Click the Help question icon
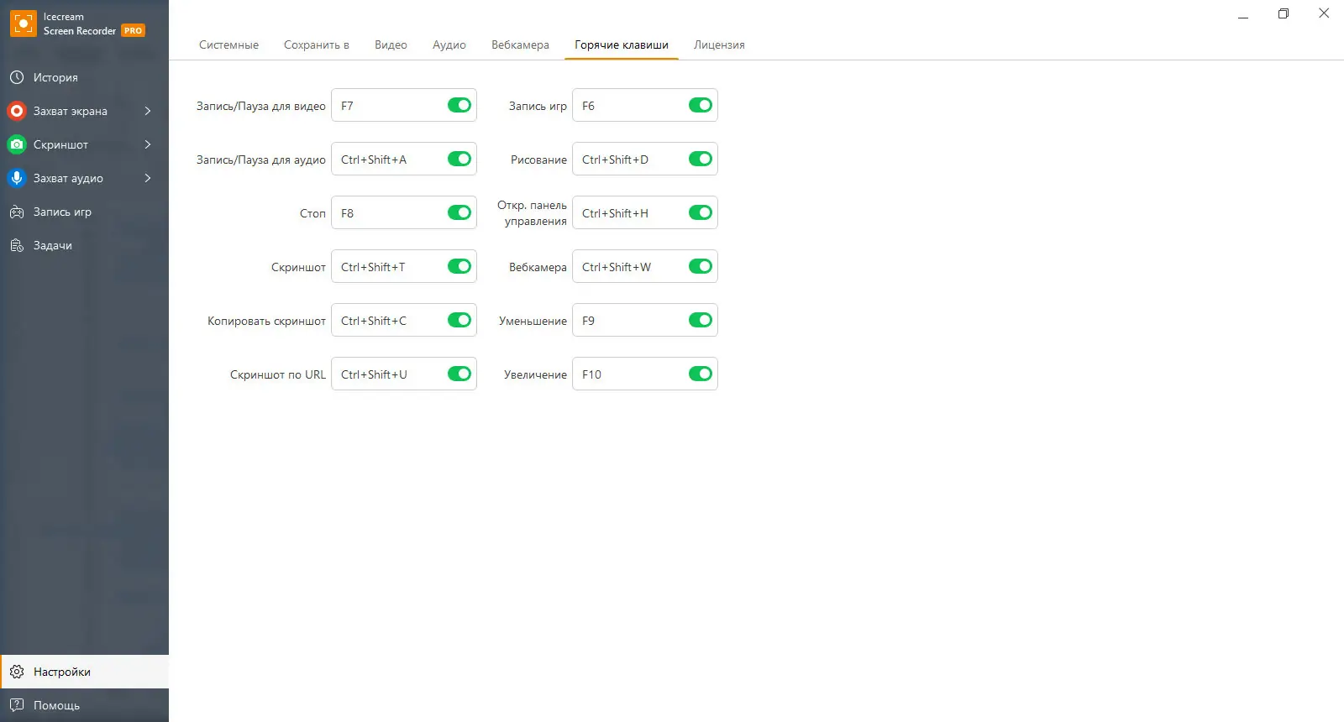The width and height of the screenshot is (1344, 722). [x=17, y=705]
